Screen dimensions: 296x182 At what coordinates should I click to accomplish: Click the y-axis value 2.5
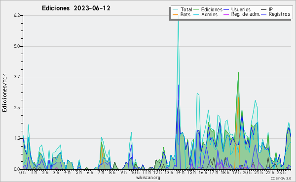pos(17,108)
